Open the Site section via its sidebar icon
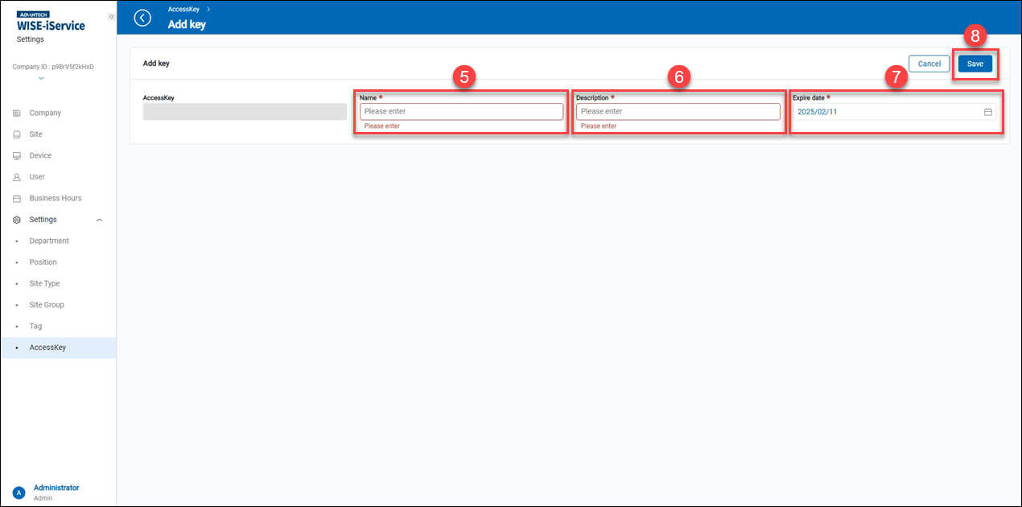 coord(17,134)
